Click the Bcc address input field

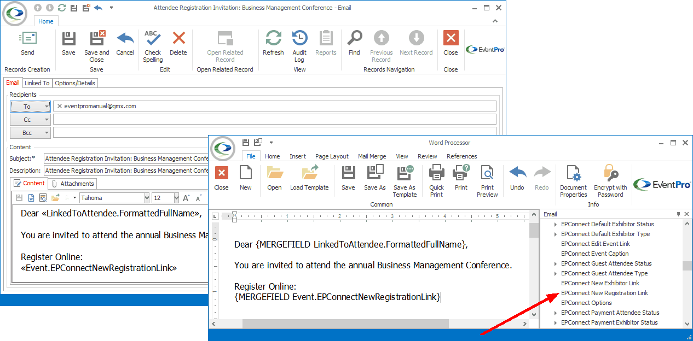click(x=275, y=133)
